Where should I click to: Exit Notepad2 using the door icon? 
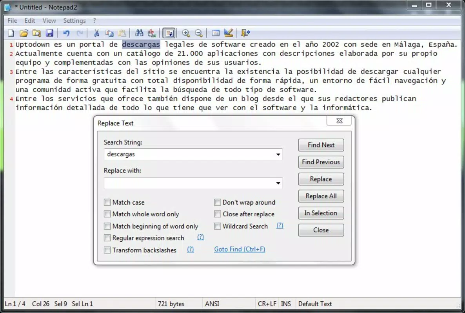[x=245, y=33]
